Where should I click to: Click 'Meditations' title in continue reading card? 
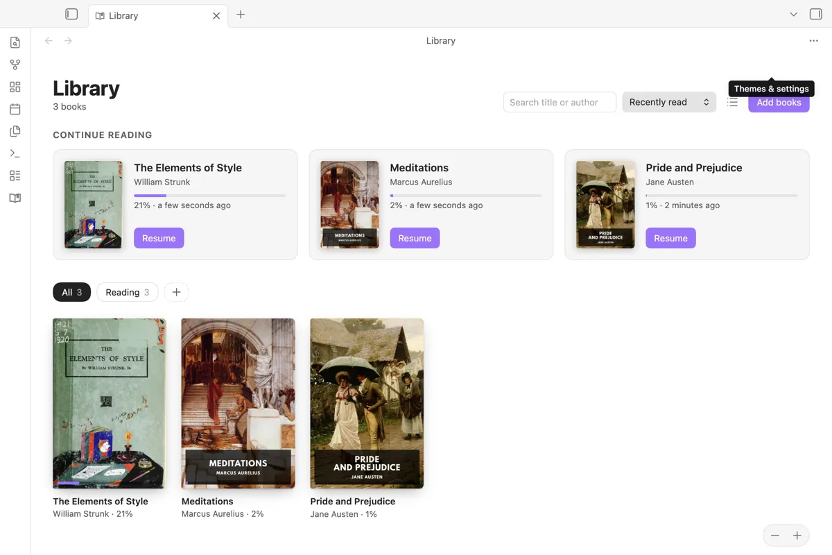click(x=419, y=168)
